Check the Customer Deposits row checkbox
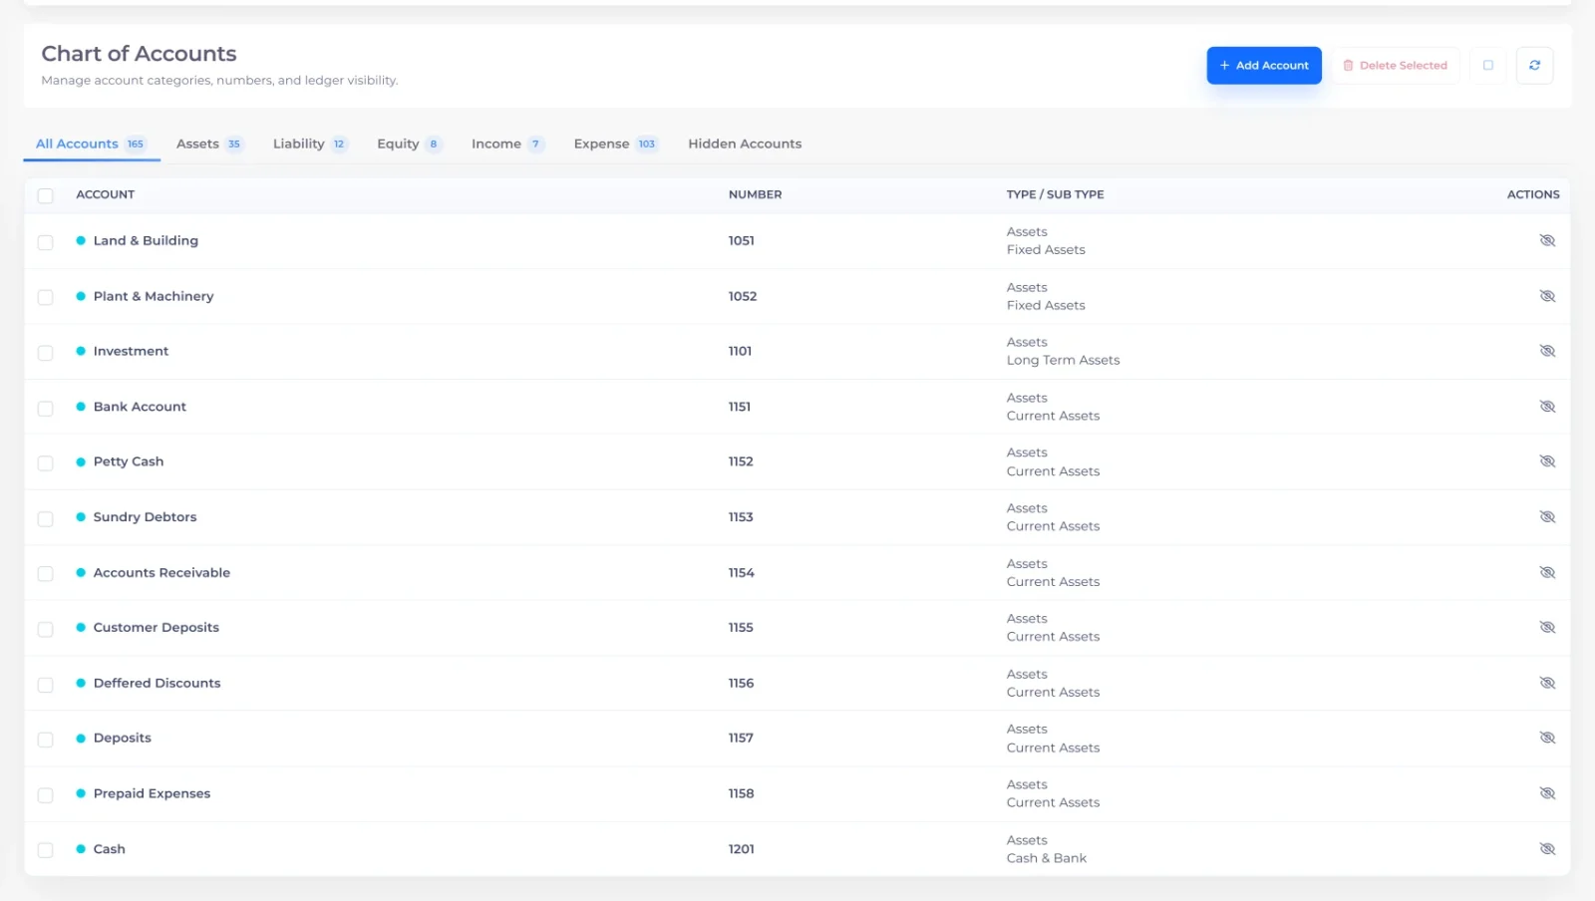 (x=45, y=630)
